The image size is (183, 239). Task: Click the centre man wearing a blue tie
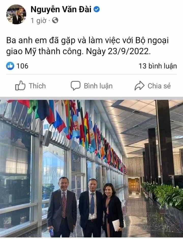pos(91,208)
